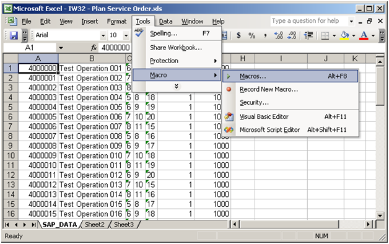
Task: Open the help question dropdown arrow
Action: (x=351, y=21)
